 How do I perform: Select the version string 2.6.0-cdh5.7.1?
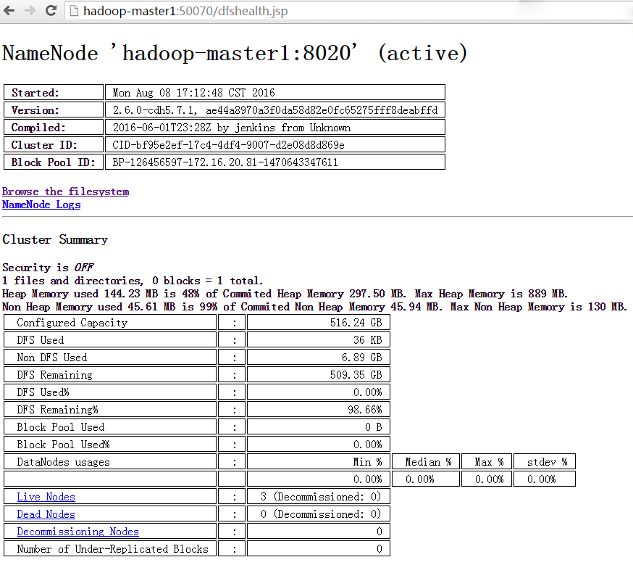155,110
